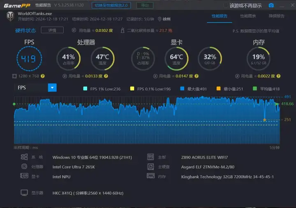The width and height of the screenshot is (296, 208).
Task: Click the 硬件状态 heading
Action: tap(25, 30)
